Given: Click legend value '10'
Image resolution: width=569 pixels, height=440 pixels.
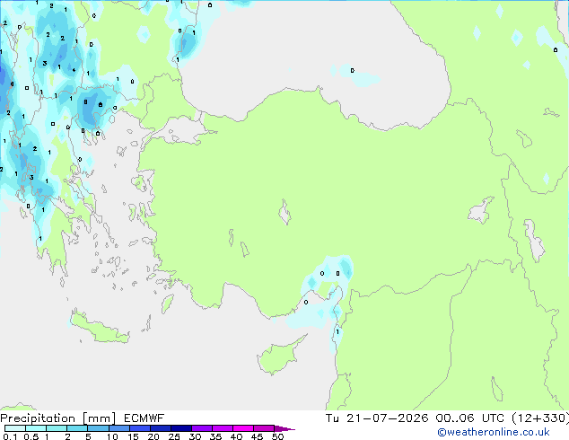Looking at the screenshot, I should coord(112,436).
